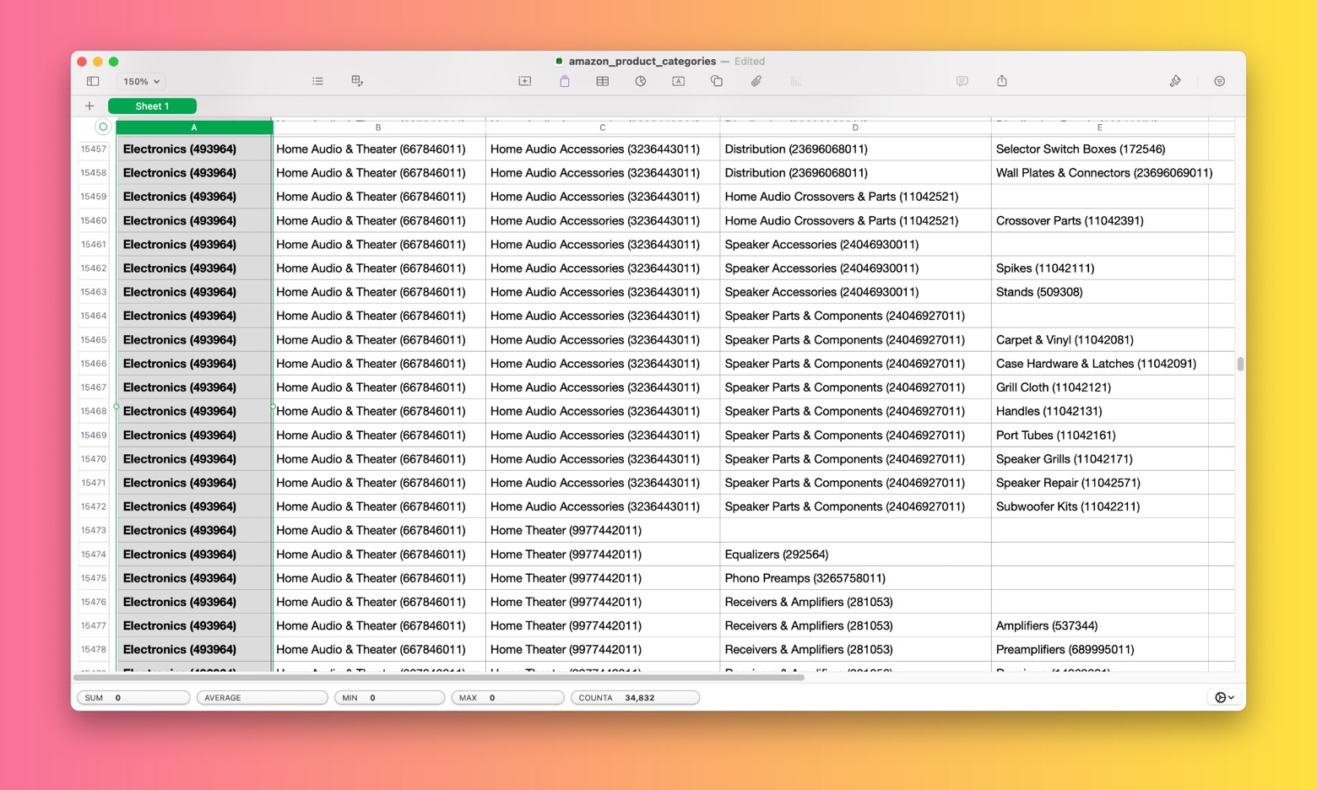The height and width of the screenshot is (790, 1317).
Task: Select cell 'Subwoofer Kits (11042211)'
Action: click(1099, 506)
